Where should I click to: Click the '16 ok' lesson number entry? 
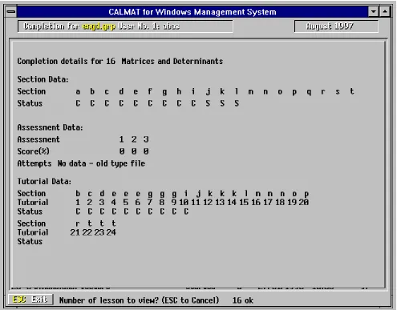242,300
